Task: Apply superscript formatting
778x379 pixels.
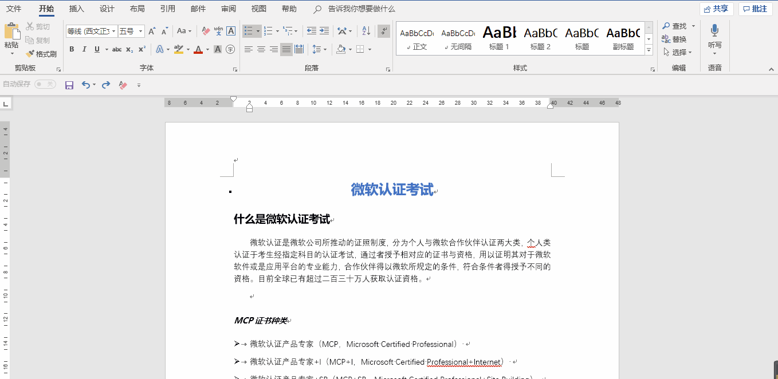Action: coord(142,49)
